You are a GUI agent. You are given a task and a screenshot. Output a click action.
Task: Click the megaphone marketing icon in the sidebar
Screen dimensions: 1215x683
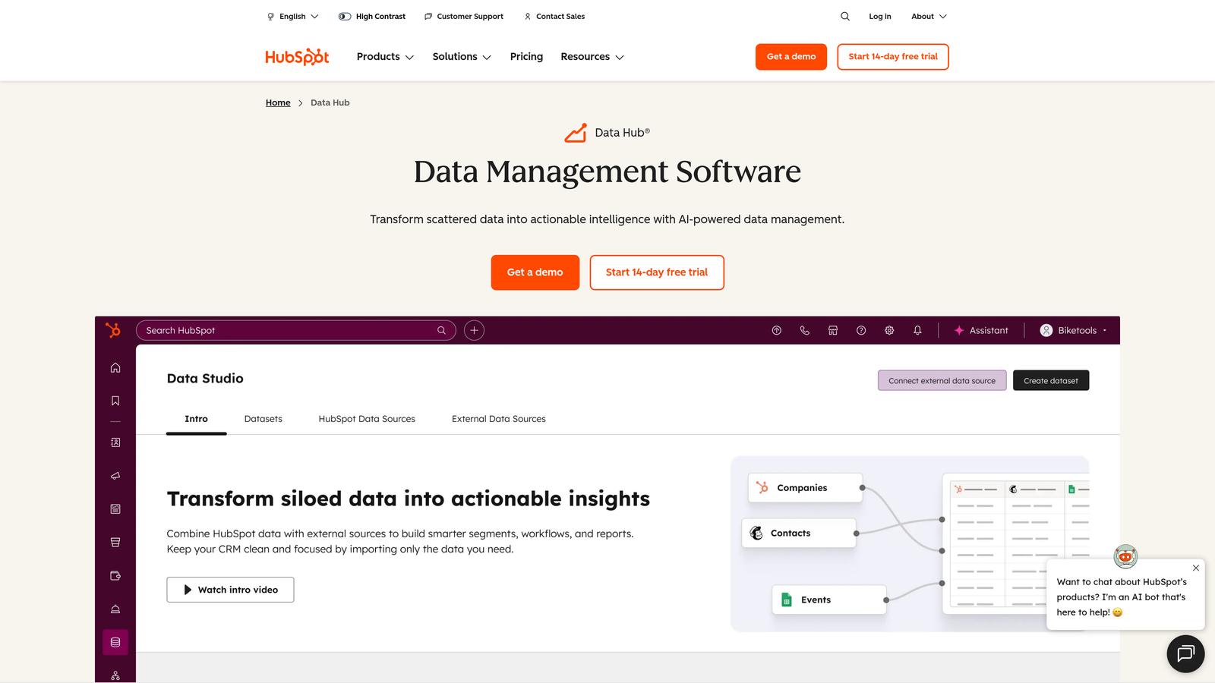click(115, 476)
